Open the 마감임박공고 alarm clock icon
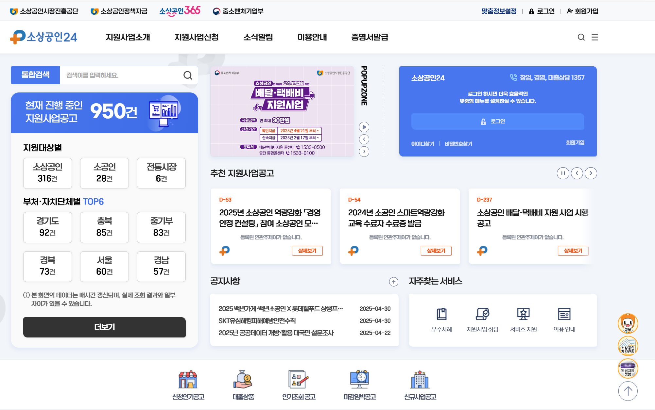Screen dimensions: 655x410 pos(359,380)
